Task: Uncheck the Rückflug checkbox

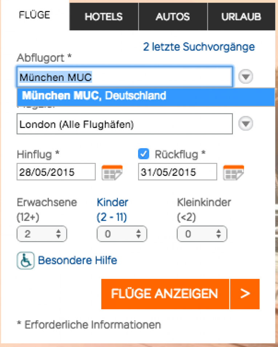Action: 143,154
